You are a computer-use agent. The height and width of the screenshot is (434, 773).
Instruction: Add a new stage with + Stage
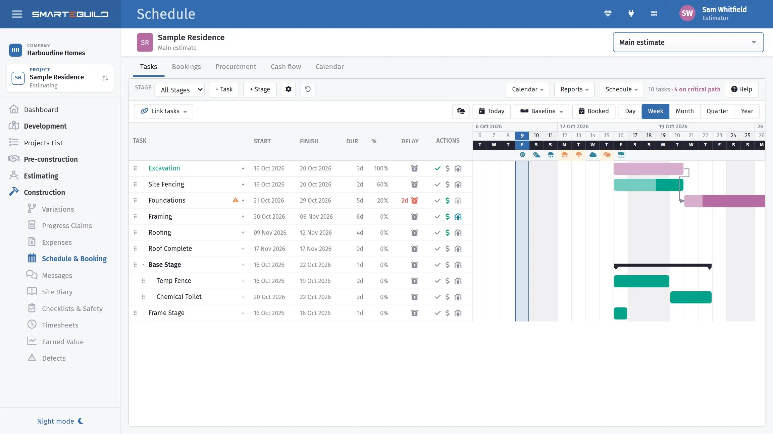[260, 89]
